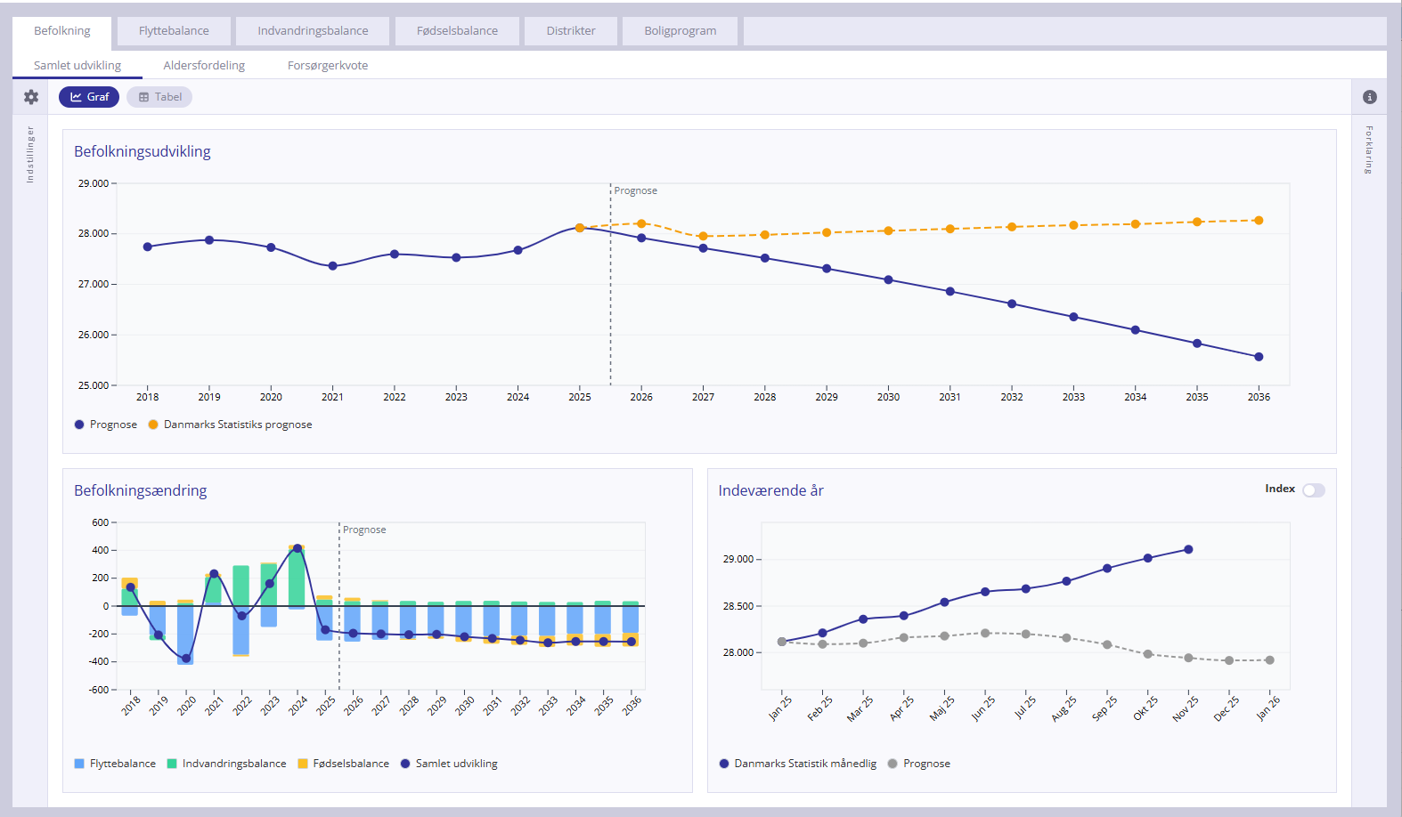Go to the Distrikter tab
1402x817 pixels.
571,31
